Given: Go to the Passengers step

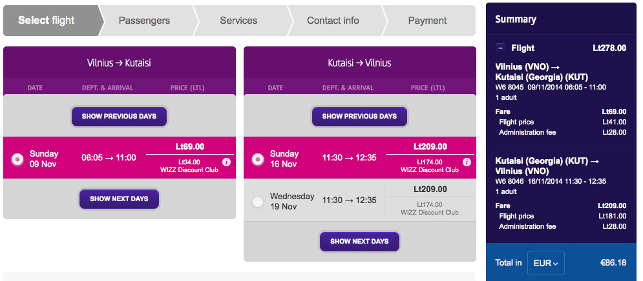Looking at the screenshot, I should coord(144,21).
